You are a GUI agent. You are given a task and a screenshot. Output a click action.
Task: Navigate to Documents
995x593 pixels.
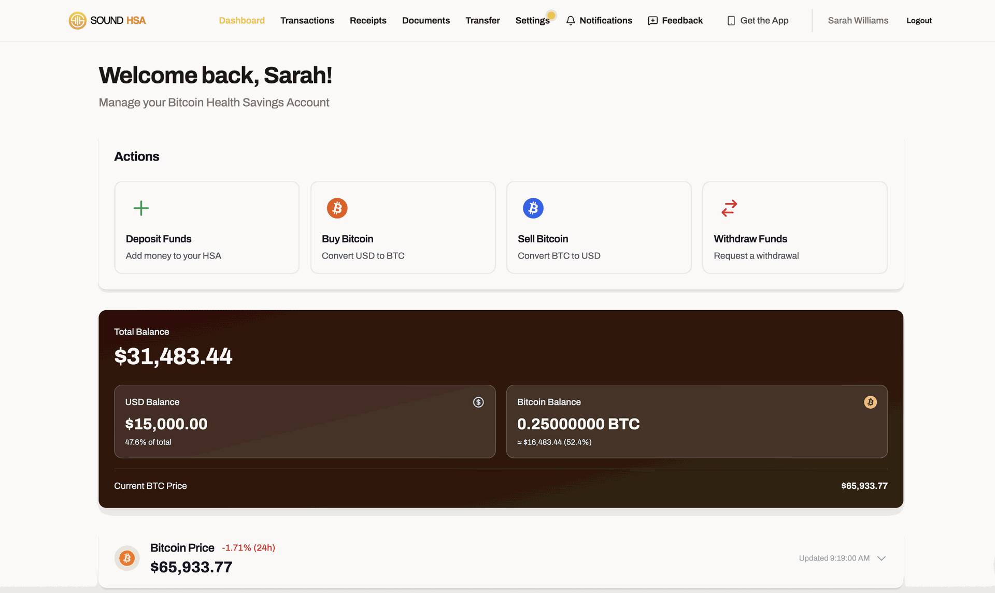pos(426,20)
